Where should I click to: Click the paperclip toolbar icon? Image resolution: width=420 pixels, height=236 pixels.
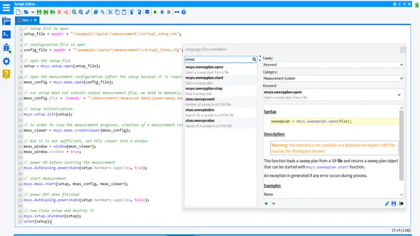coord(102,12)
